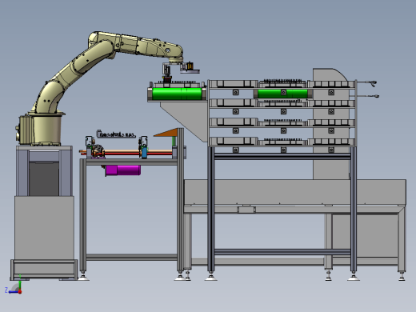Select the lower dark crossbar of the rack frame

(x=282, y=252)
